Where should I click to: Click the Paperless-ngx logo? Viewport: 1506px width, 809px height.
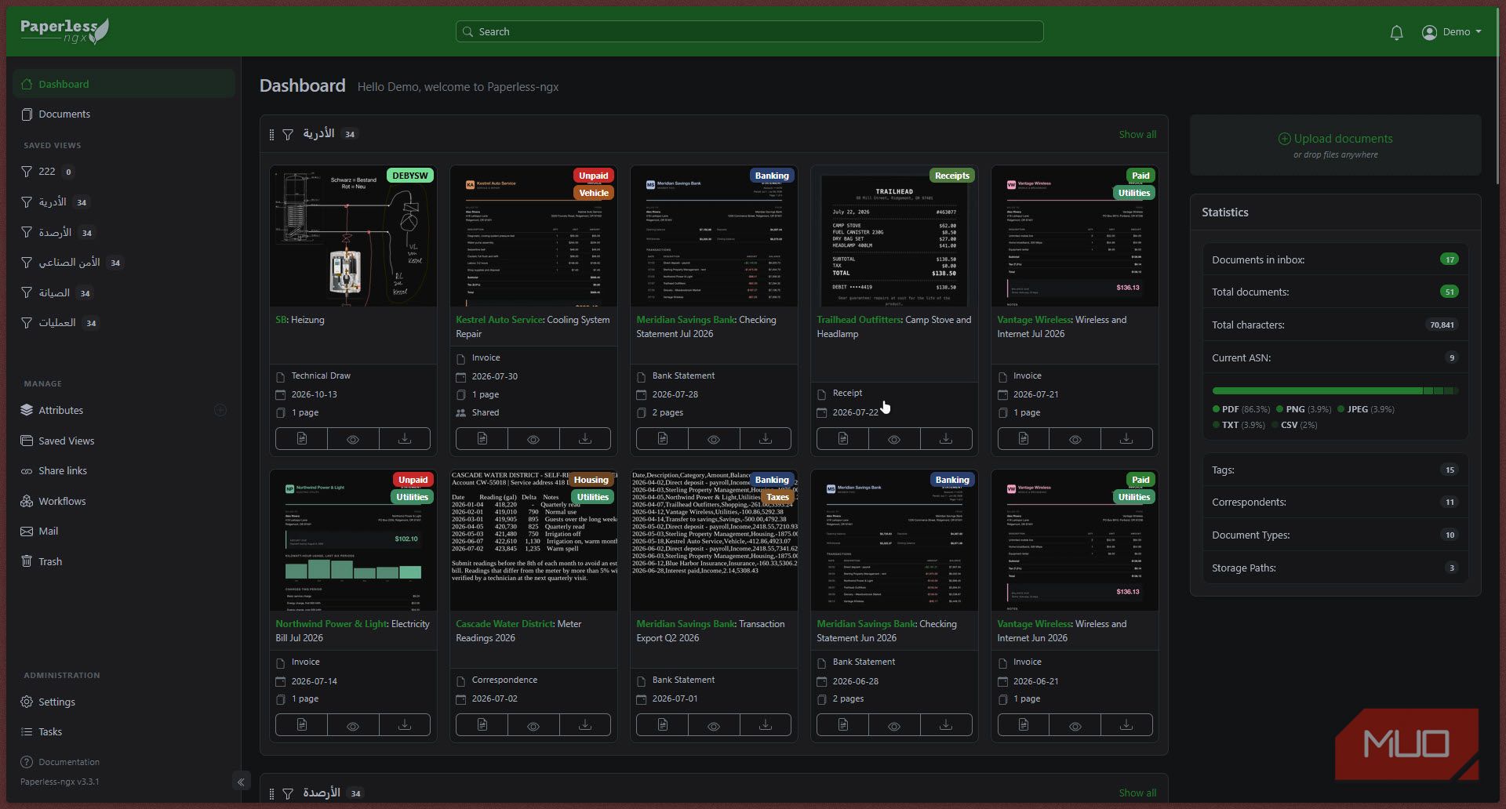(x=64, y=31)
